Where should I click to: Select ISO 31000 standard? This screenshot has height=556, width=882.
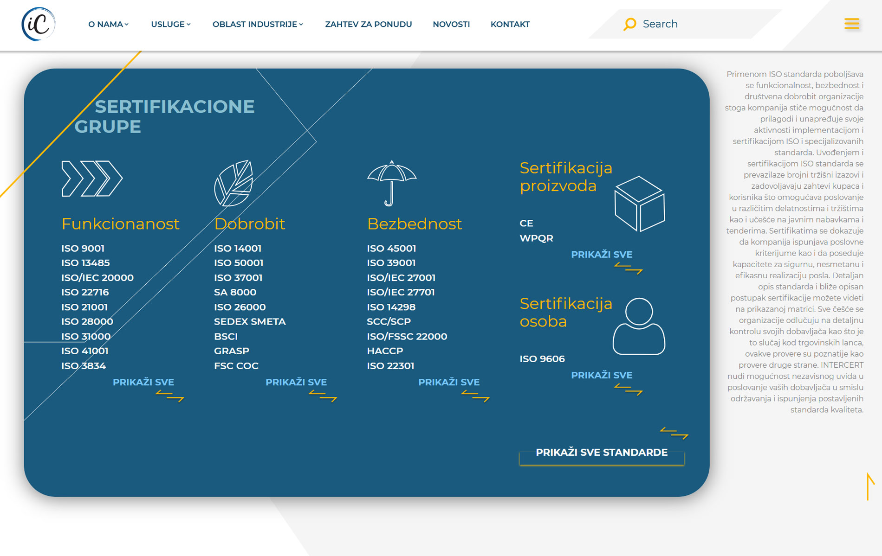86,336
